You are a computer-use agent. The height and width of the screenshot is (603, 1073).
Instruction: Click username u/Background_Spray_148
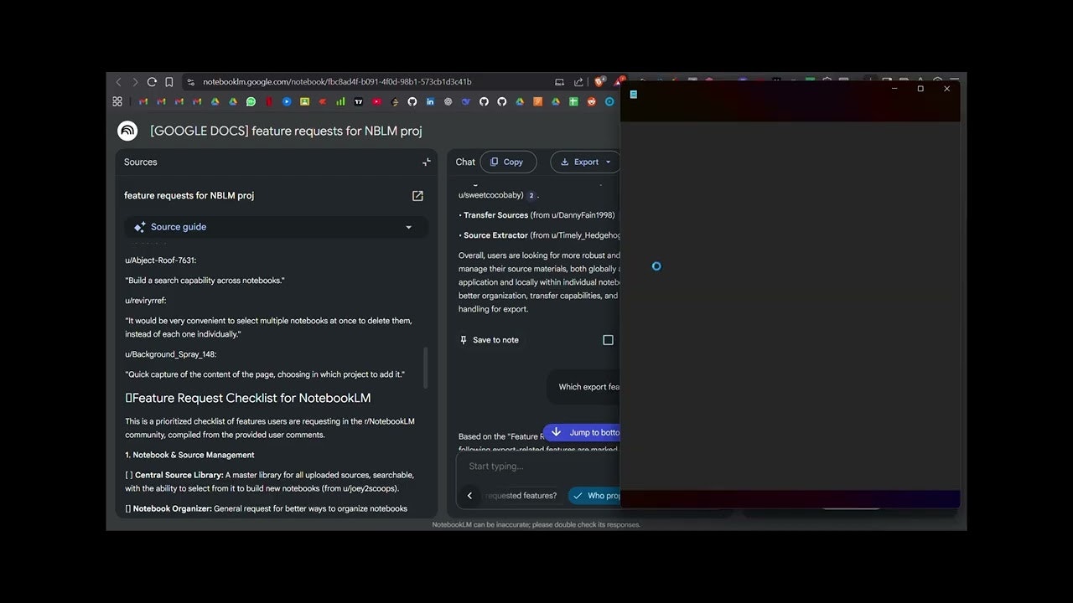(x=171, y=354)
